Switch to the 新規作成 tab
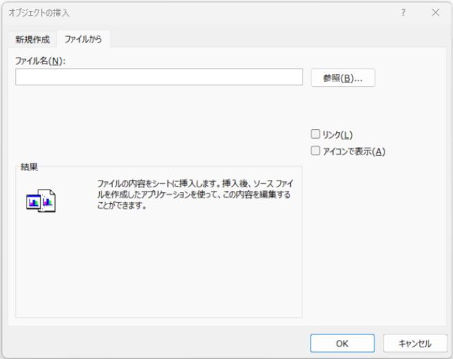Image resolution: width=453 pixels, height=359 pixels. (32, 40)
